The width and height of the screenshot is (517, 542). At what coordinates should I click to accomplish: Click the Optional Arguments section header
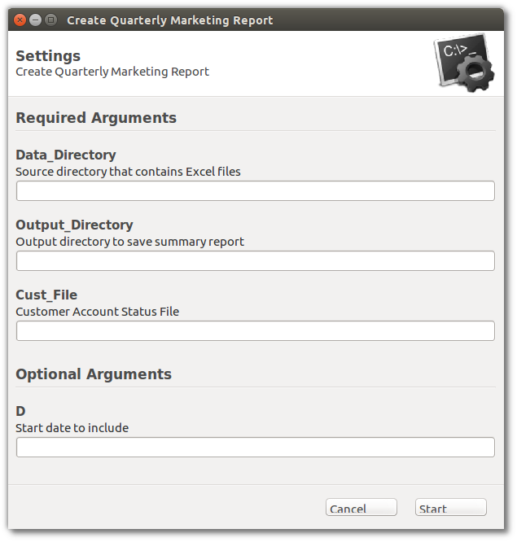click(x=94, y=374)
